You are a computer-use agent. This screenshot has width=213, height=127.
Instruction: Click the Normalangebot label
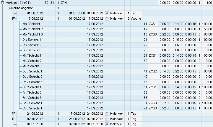click(x=22, y=8)
